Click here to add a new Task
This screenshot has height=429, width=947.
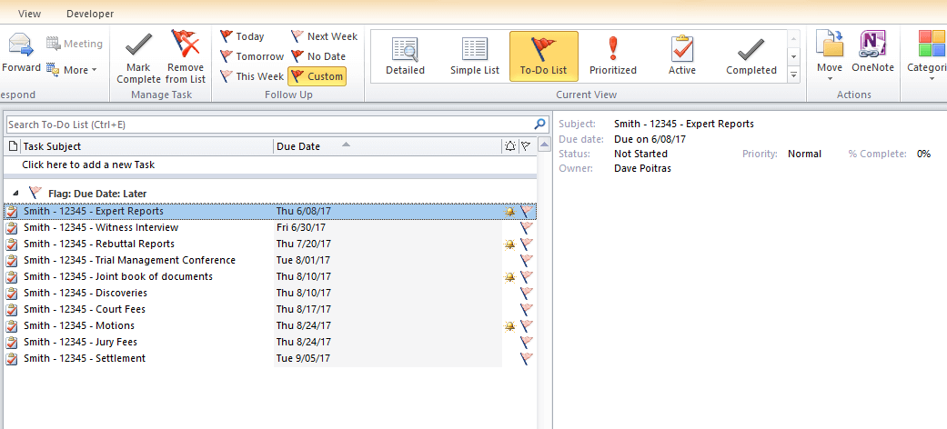pyautogui.click(x=270, y=165)
